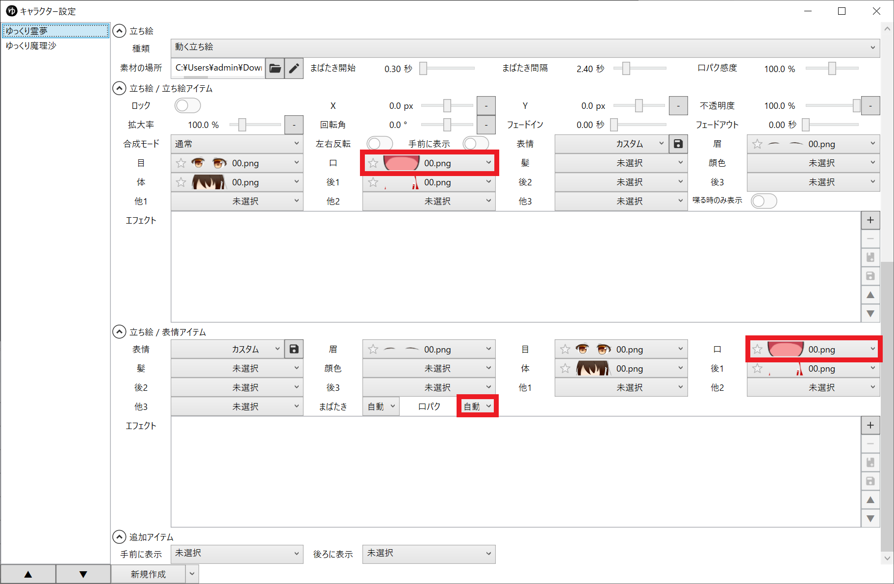The width and height of the screenshot is (894, 584).
Task: Save the 表情 preset in 表情アイテム section
Action: tap(294, 349)
